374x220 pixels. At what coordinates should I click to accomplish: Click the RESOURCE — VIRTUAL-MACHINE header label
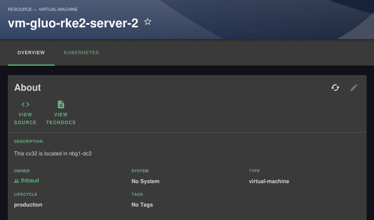point(43,9)
